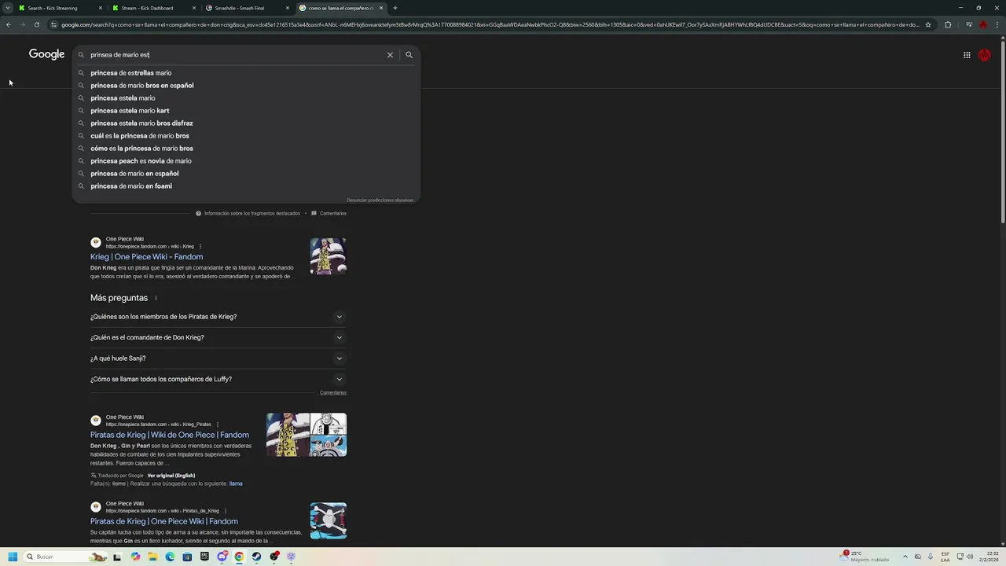Open Discord from taskbar

click(x=222, y=557)
